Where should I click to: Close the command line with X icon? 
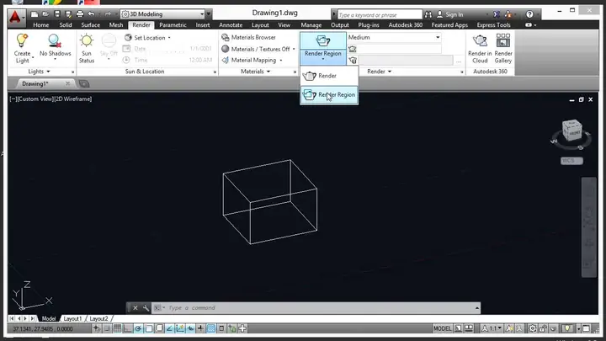[x=136, y=308]
